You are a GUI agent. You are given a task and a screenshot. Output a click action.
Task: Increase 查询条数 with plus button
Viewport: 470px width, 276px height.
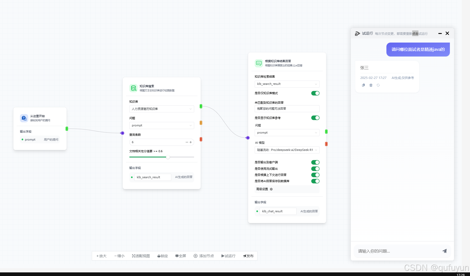pyautogui.click(x=191, y=142)
